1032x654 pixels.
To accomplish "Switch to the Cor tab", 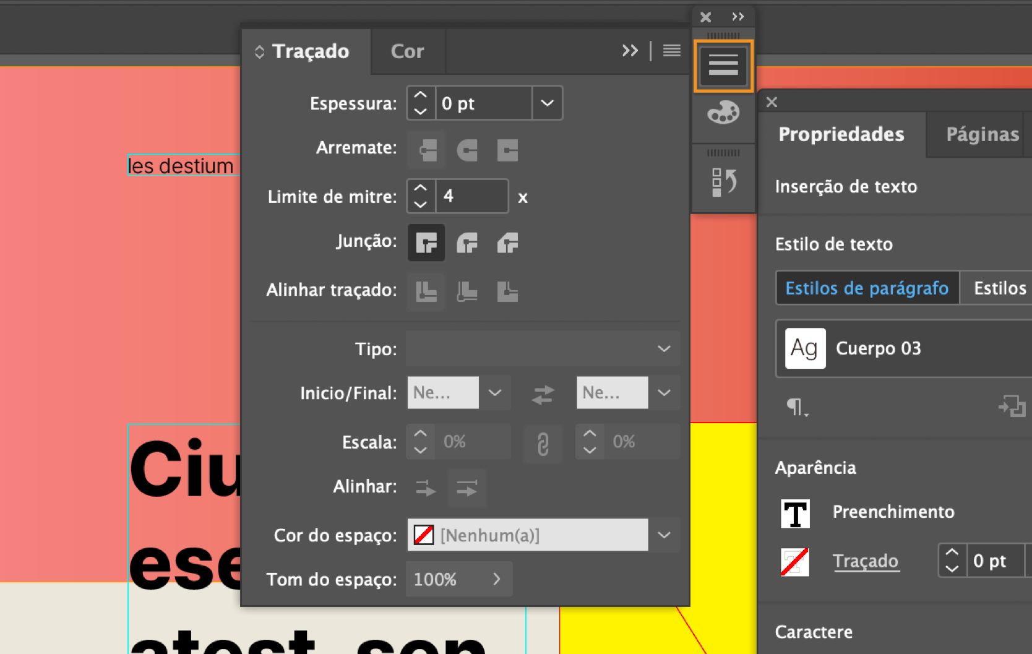I will pos(407,51).
